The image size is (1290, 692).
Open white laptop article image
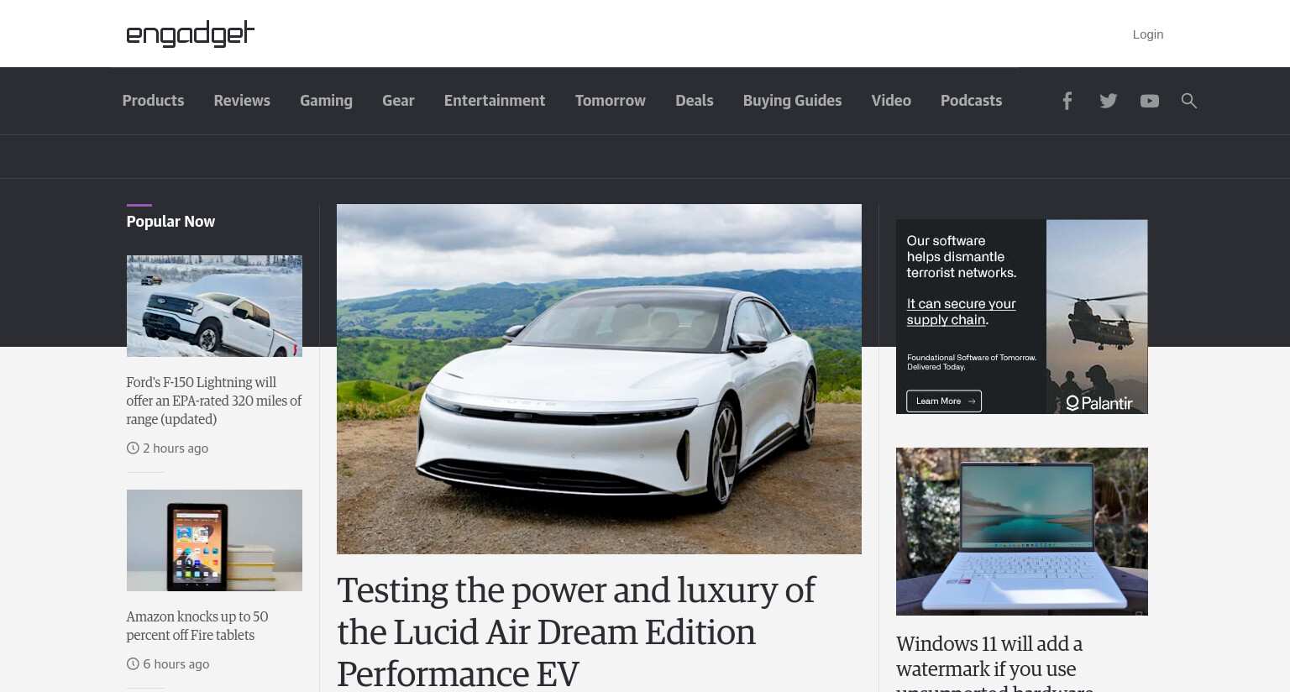(1021, 532)
